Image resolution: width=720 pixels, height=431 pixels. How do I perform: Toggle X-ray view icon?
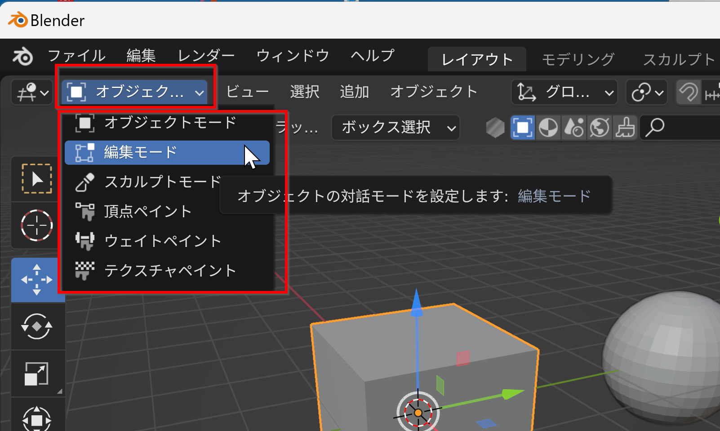[x=496, y=128]
